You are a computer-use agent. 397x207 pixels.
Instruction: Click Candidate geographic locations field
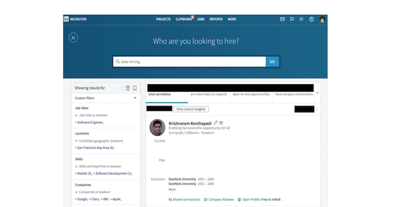pos(101,141)
